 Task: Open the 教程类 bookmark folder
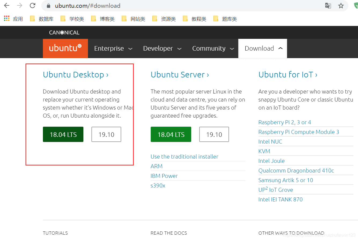point(194,19)
